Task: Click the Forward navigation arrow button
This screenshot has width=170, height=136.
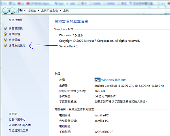Action: pyautogui.click(x=12, y=11)
